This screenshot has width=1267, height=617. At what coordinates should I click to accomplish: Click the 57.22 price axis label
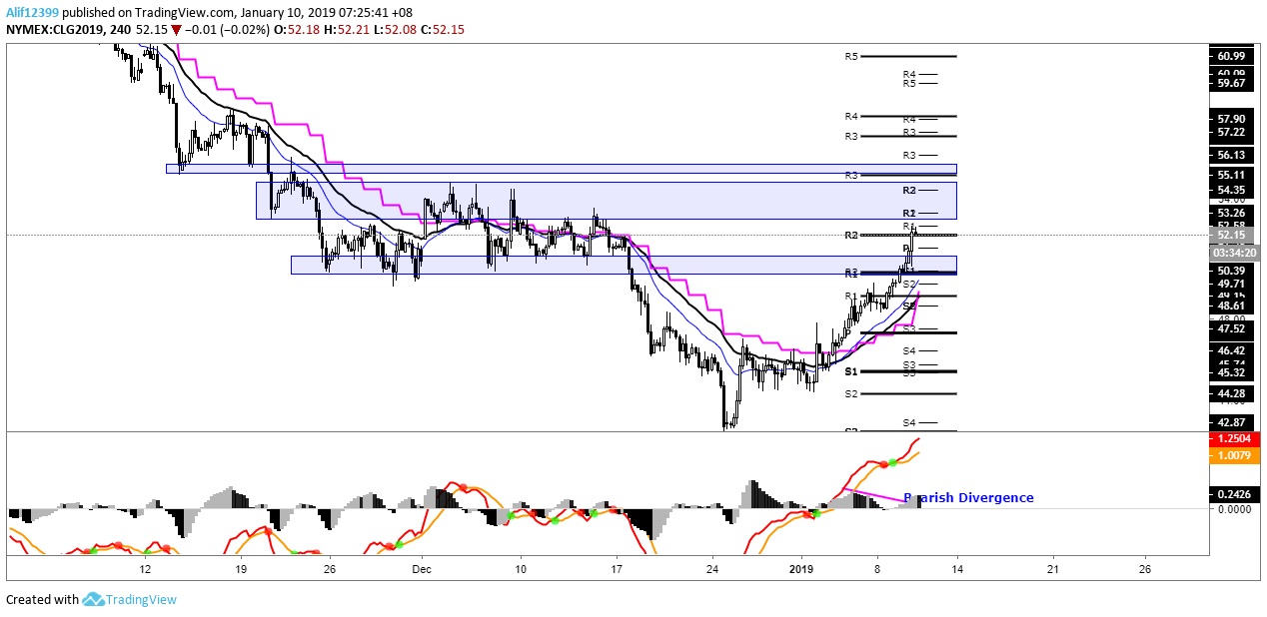tap(1231, 133)
